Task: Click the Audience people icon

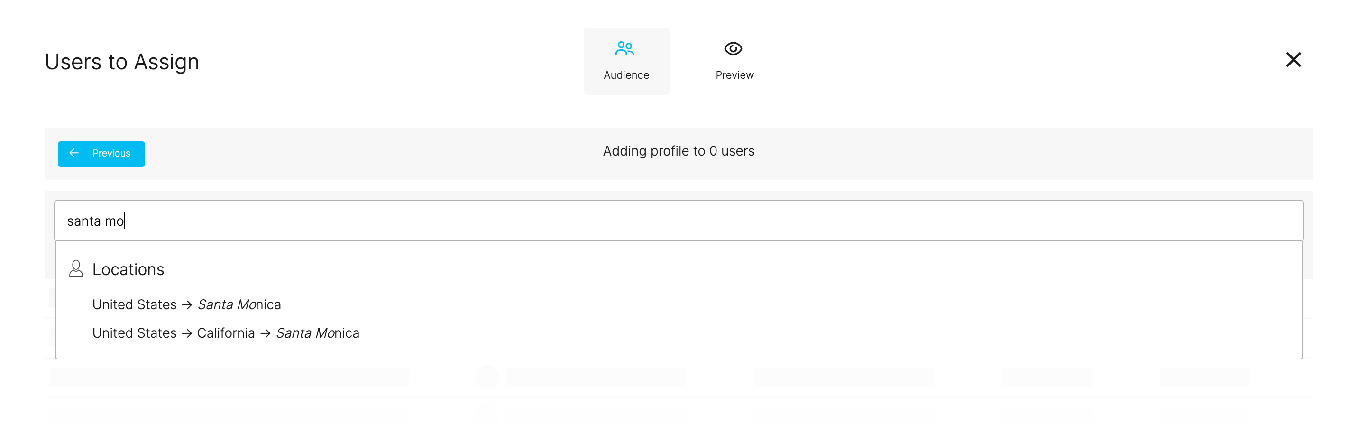Action: click(624, 48)
